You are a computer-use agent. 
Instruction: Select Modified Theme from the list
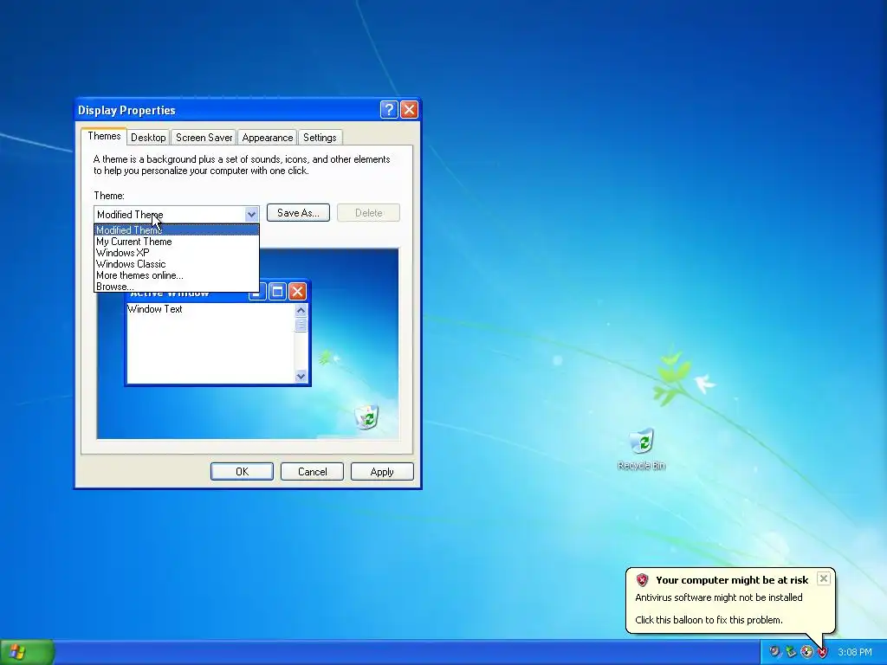177,230
